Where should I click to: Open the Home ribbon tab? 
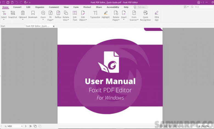5,7
